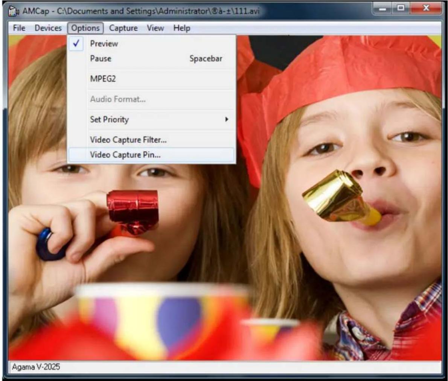448x381 pixels.
Task: Expand the Set Priority submenu
Action: click(151, 119)
